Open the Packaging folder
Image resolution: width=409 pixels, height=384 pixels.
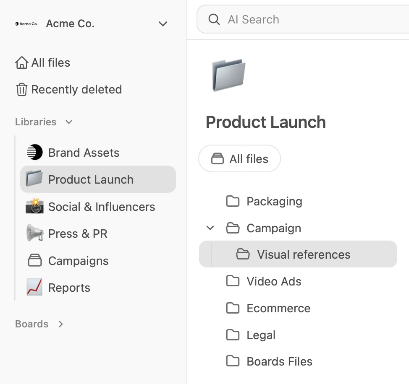tap(274, 202)
